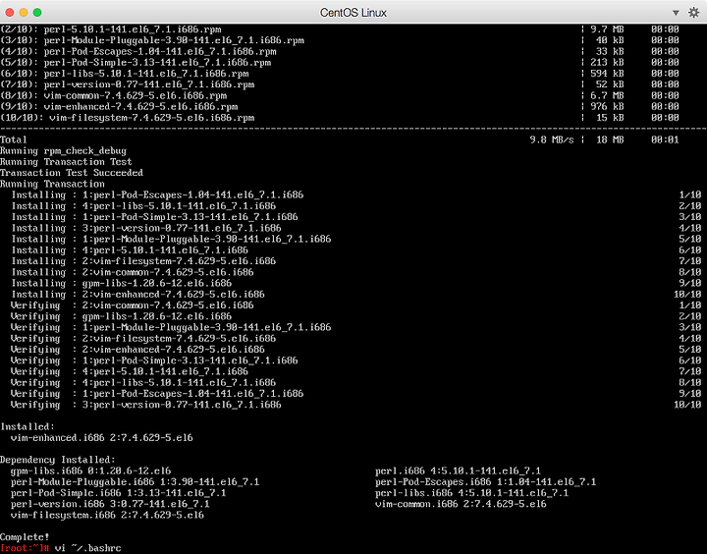Click 'Running rpm_check_debug' line

point(63,150)
